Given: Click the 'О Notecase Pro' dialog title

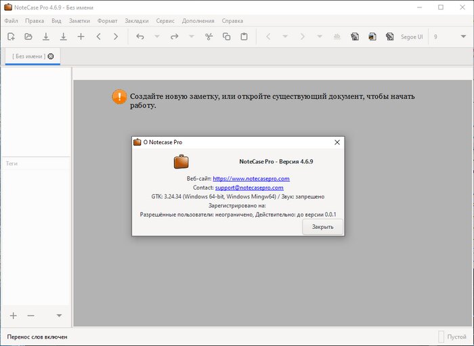Looking at the screenshot, I should click(x=163, y=142).
